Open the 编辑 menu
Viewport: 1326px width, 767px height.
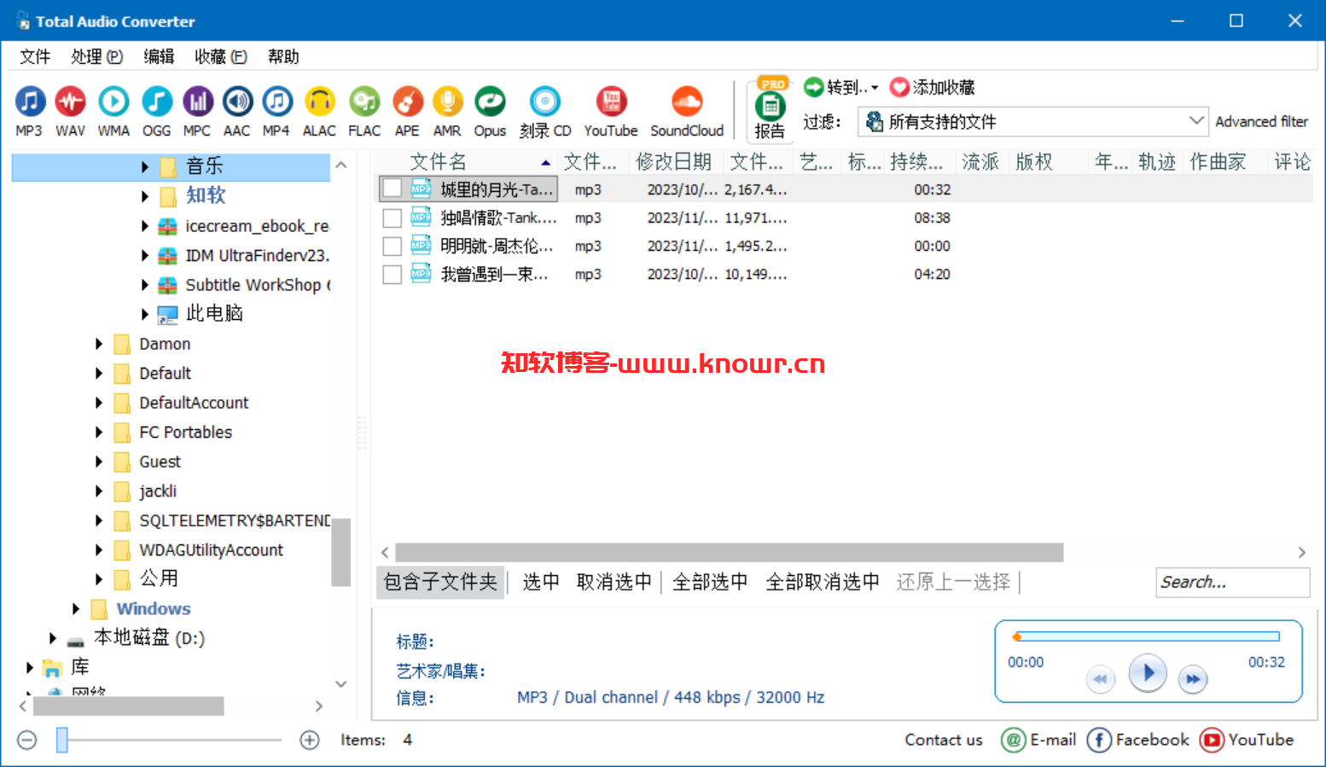coord(159,56)
